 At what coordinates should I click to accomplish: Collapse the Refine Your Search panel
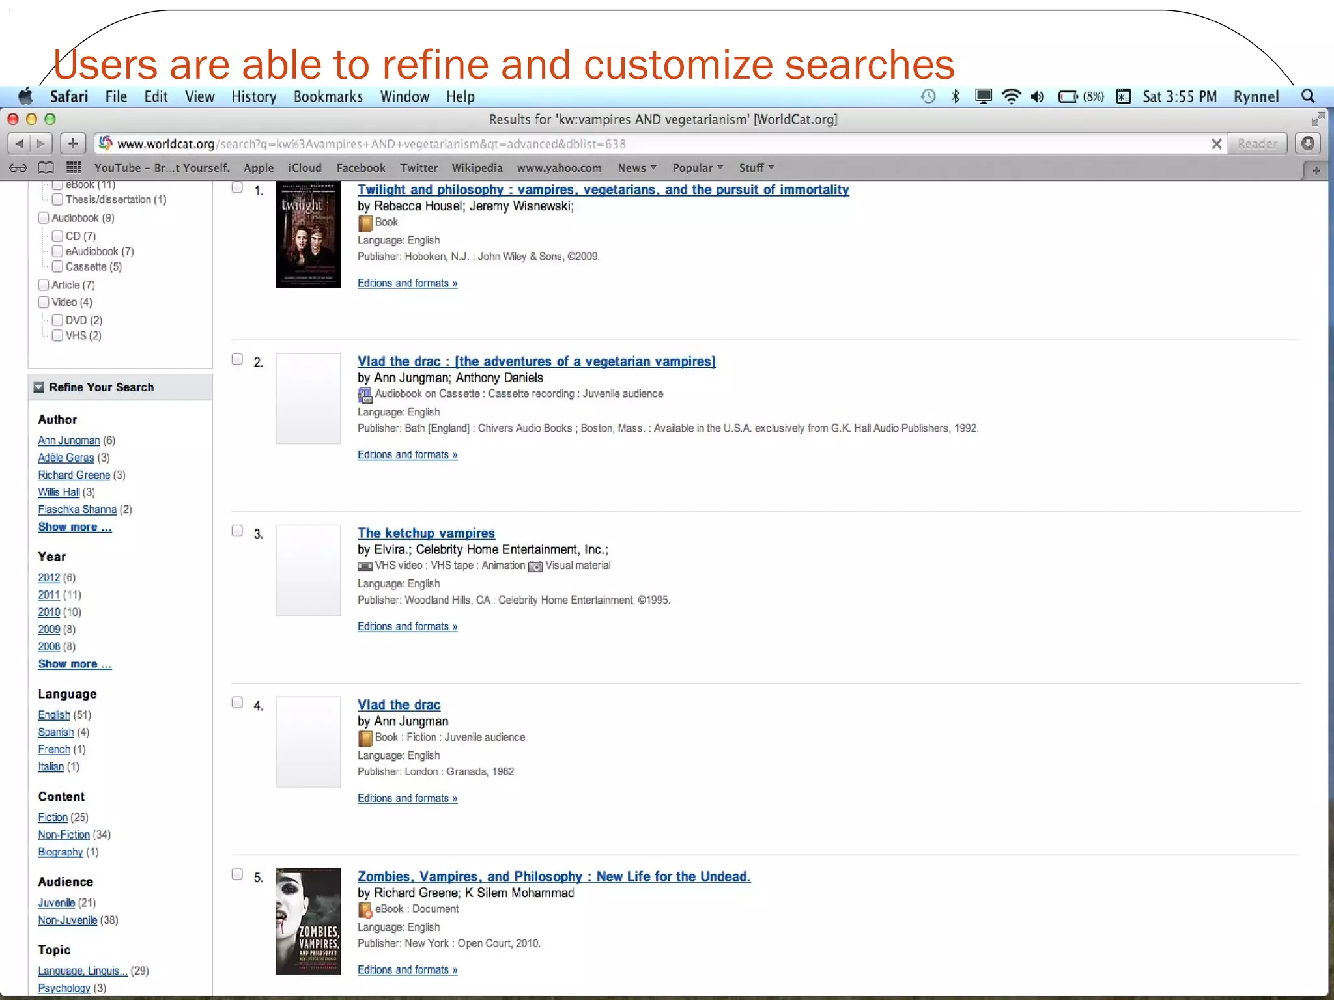coord(38,387)
